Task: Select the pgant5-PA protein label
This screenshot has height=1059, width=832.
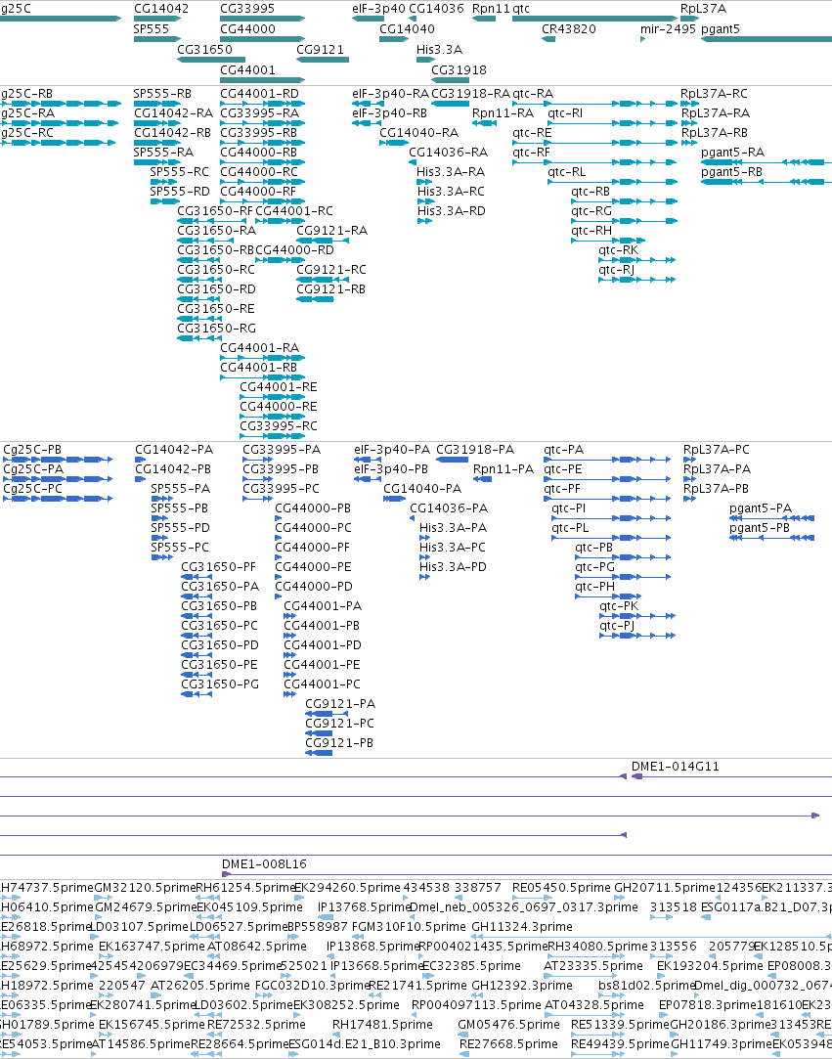Action: 761,508
